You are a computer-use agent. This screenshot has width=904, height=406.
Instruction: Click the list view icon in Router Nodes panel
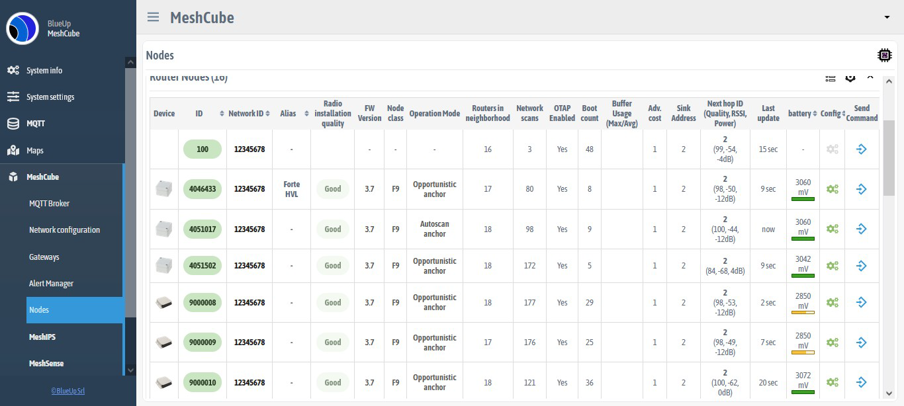point(831,78)
